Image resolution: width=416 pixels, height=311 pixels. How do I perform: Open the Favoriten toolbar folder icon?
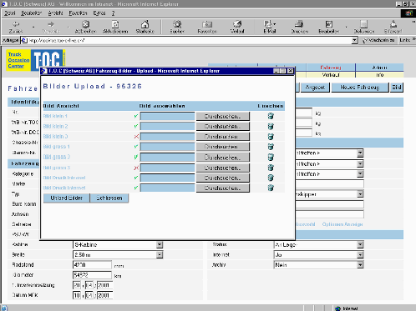pyautogui.click(x=207, y=24)
